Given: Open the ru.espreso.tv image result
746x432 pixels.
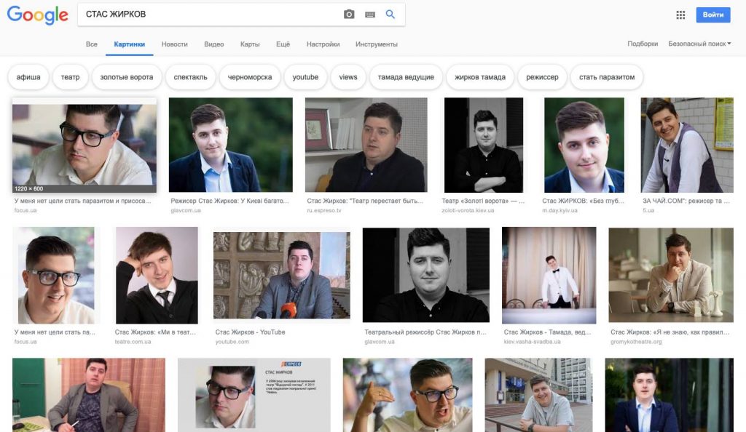Looking at the screenshot, I should [366, 145].
